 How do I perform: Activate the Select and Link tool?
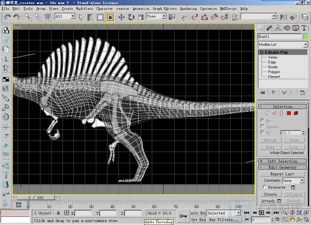[x=28, y=17]
